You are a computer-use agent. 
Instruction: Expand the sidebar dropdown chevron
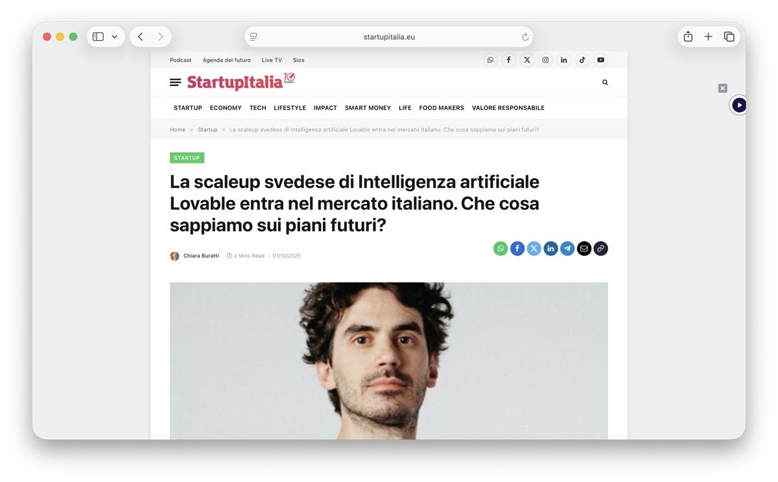tap(115, 37)
